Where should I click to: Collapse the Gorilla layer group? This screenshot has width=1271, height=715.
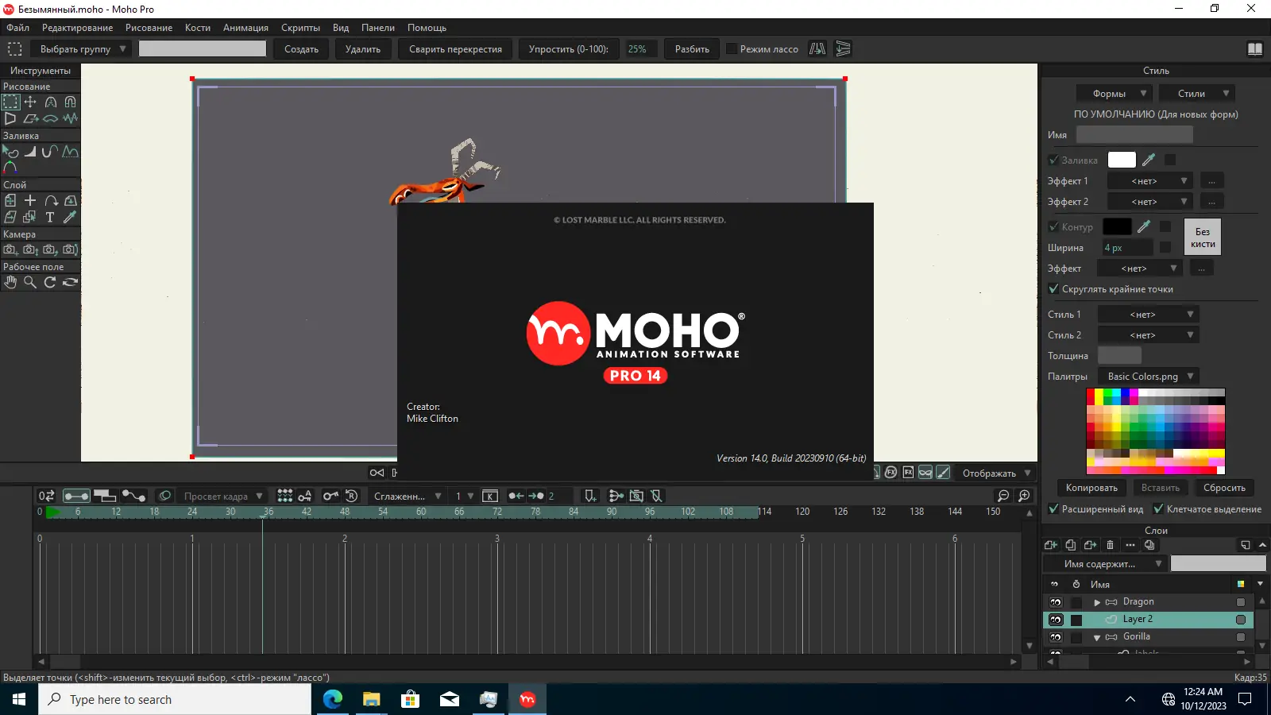tap(1097, 637)
